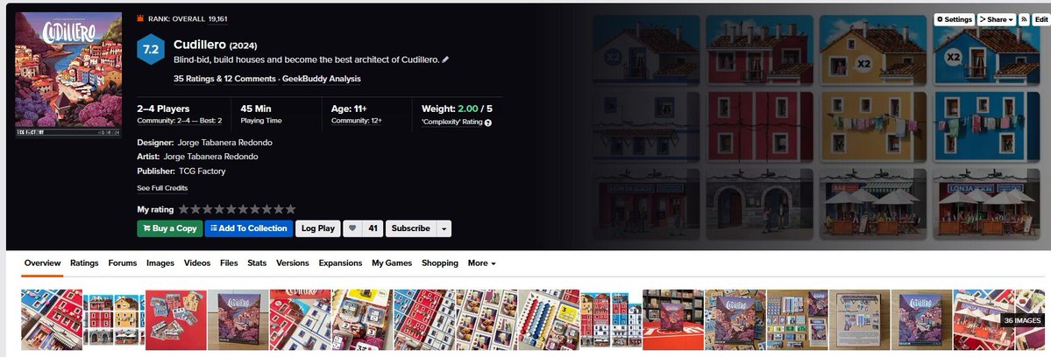This screenshot has height=357, width=1051.
Task: Switch to the Overview tab
Action: 42,262
